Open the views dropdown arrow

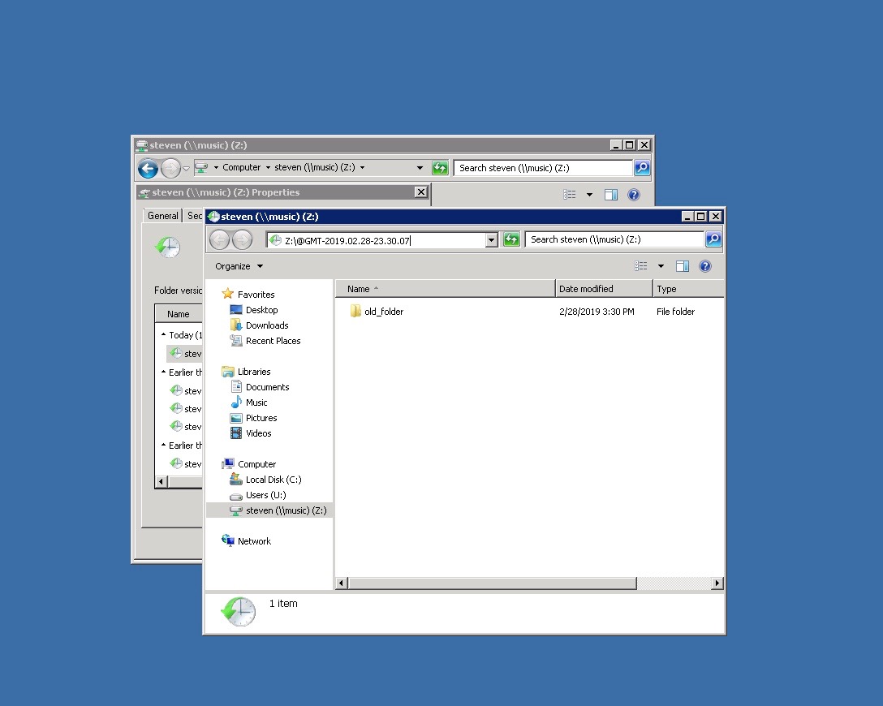[661, 265]
